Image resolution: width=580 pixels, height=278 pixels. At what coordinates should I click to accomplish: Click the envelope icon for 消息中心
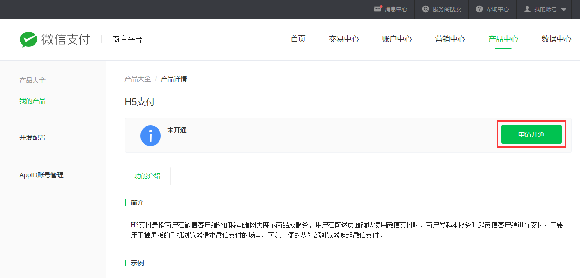coord(378,9)
